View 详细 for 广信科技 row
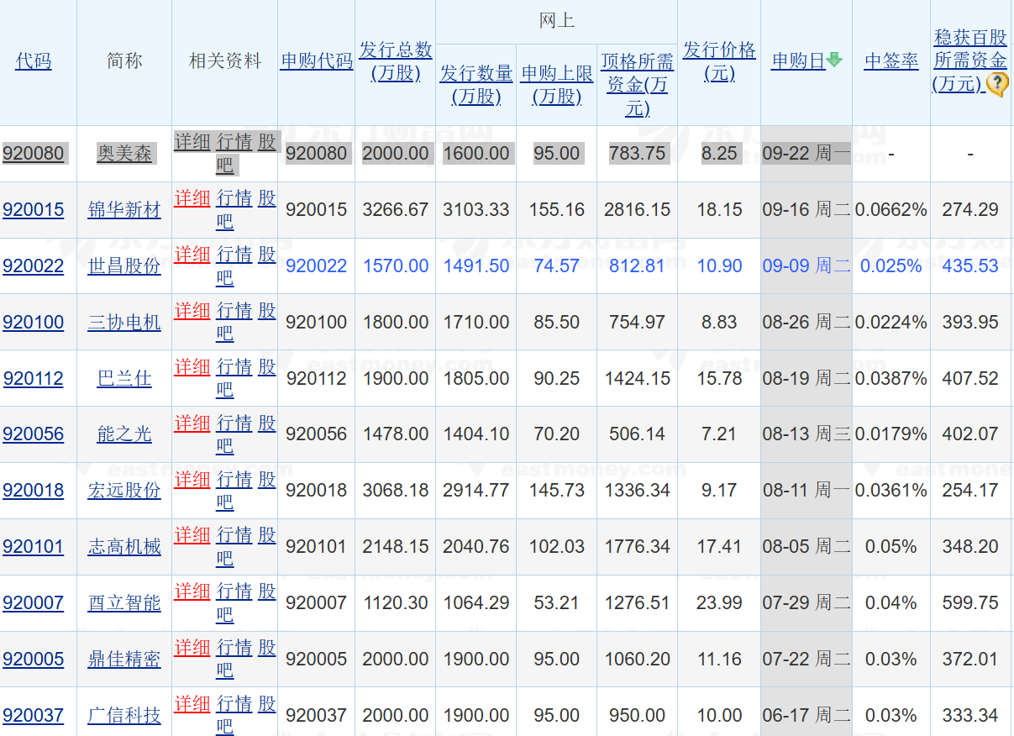1014x736 pixels. (x=192, y=704)
